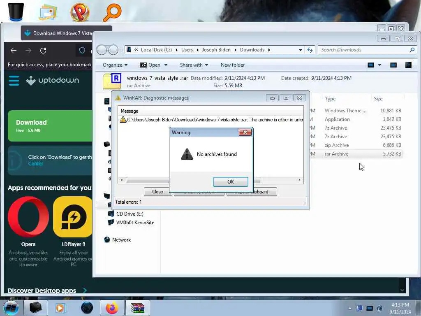Click the Close button in WinRAR diagnostics

(x=157, y=192)
